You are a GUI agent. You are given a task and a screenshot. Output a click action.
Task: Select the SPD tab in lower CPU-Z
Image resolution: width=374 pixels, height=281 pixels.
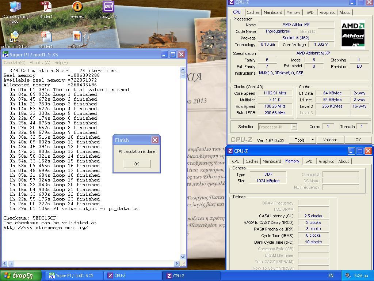[309, 161]
